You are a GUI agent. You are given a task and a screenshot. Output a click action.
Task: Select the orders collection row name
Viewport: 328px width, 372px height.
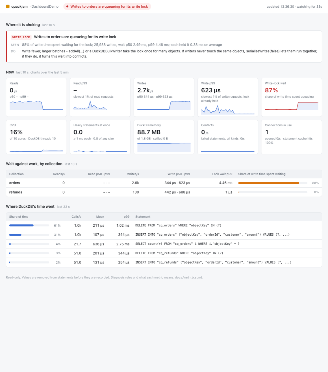(15, 183)
